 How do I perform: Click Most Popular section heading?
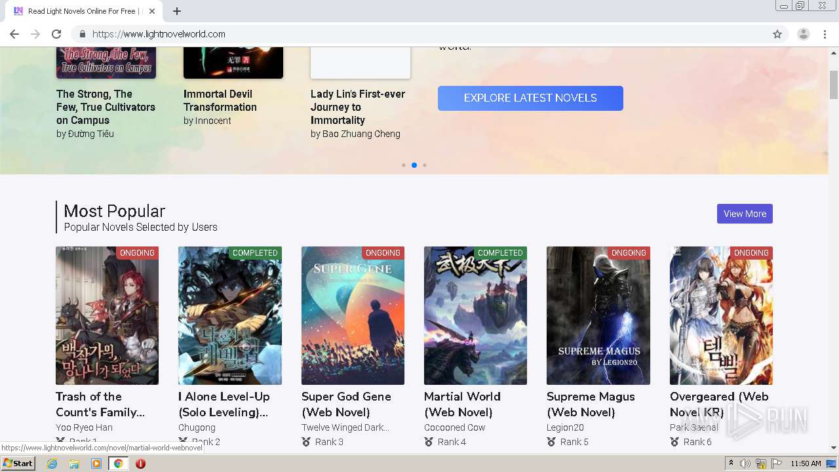(x=114, y=211)
